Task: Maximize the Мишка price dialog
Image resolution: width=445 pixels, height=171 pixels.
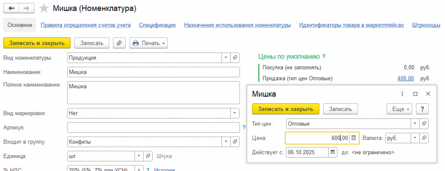Action: point(415,94)
